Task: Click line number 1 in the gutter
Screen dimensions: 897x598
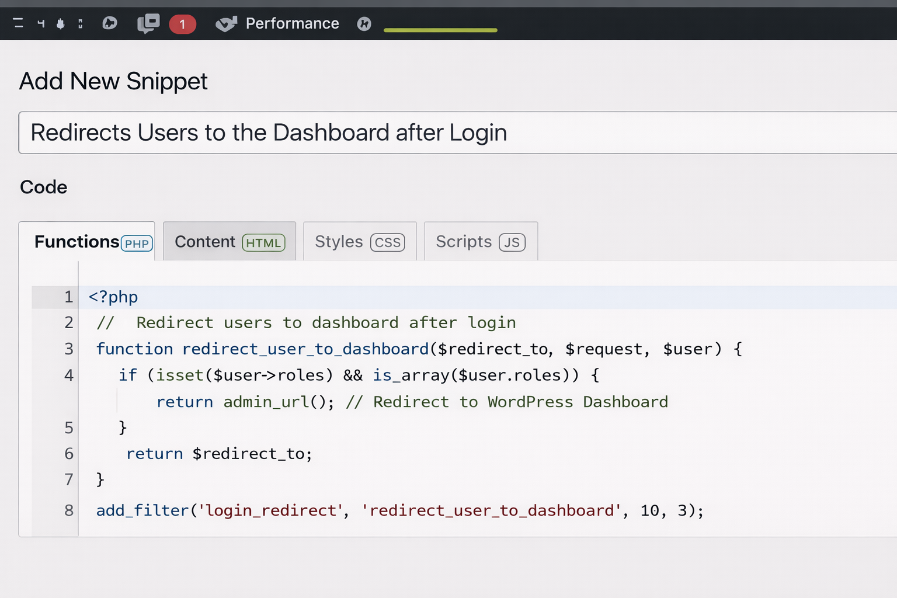Action: point(68,297)
